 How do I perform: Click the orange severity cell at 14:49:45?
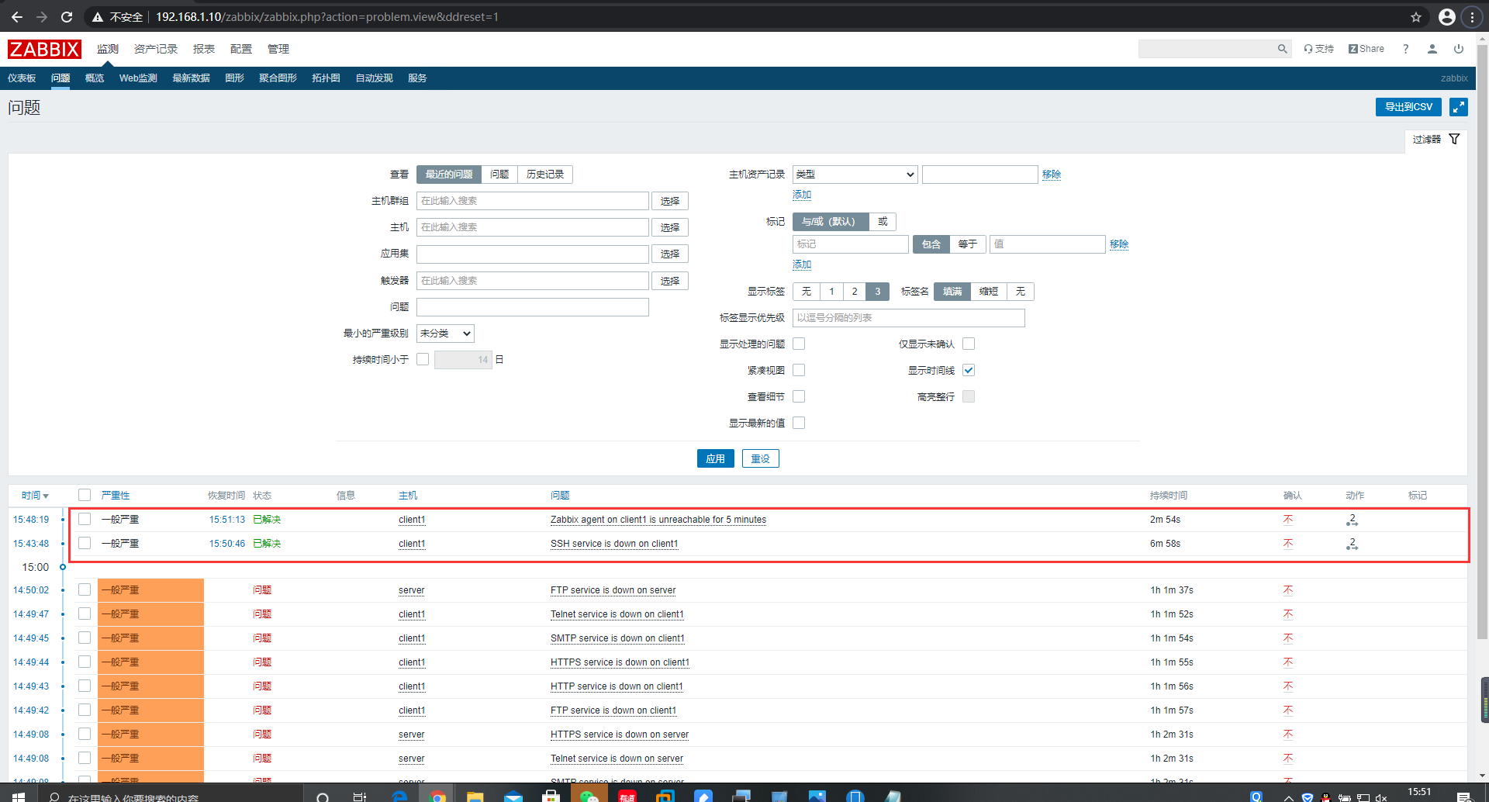point(150,638)
